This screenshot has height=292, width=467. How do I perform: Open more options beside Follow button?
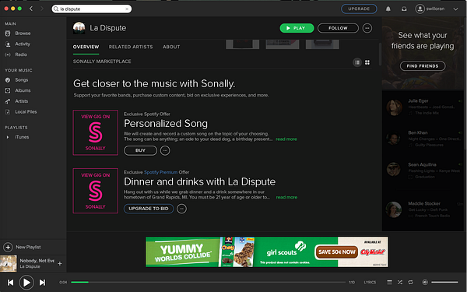[x=367, y=28]
